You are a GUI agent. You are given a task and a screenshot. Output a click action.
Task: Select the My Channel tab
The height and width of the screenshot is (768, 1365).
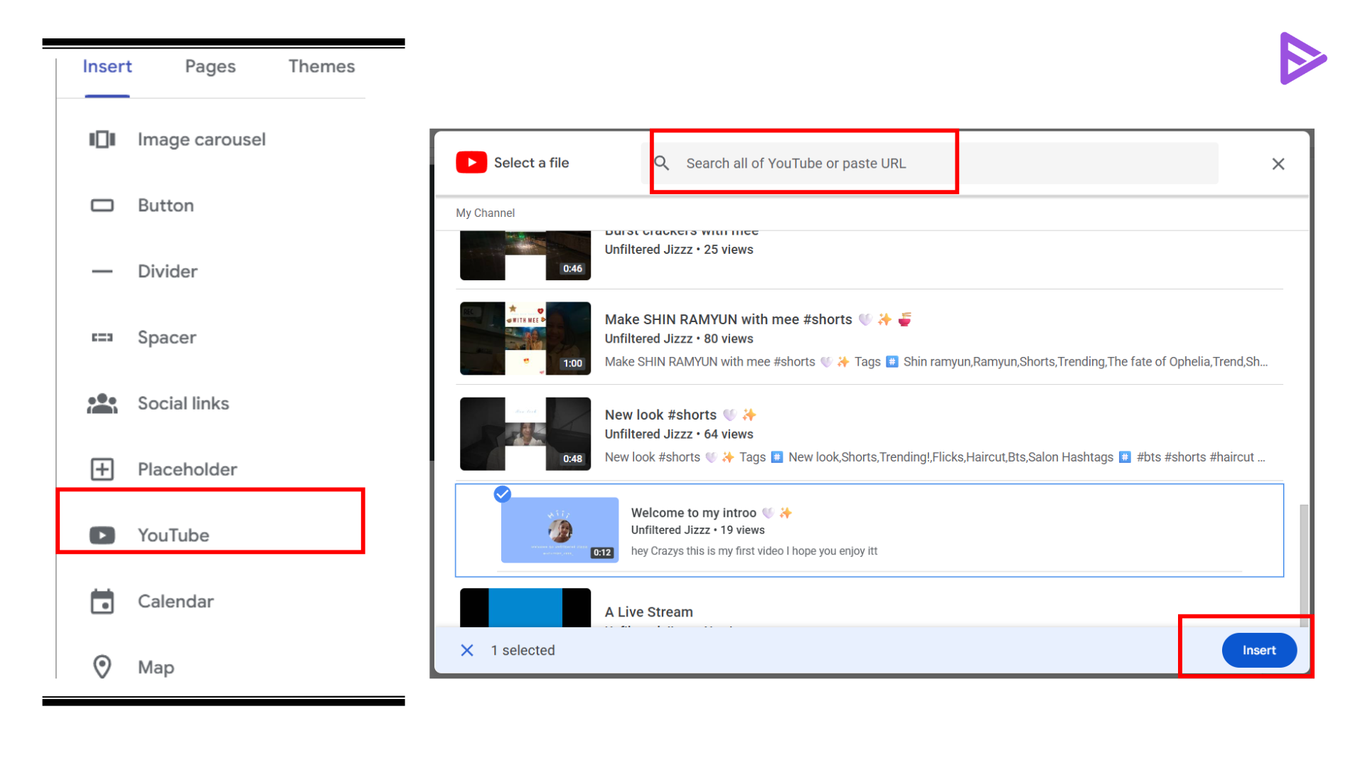[485, 213]
